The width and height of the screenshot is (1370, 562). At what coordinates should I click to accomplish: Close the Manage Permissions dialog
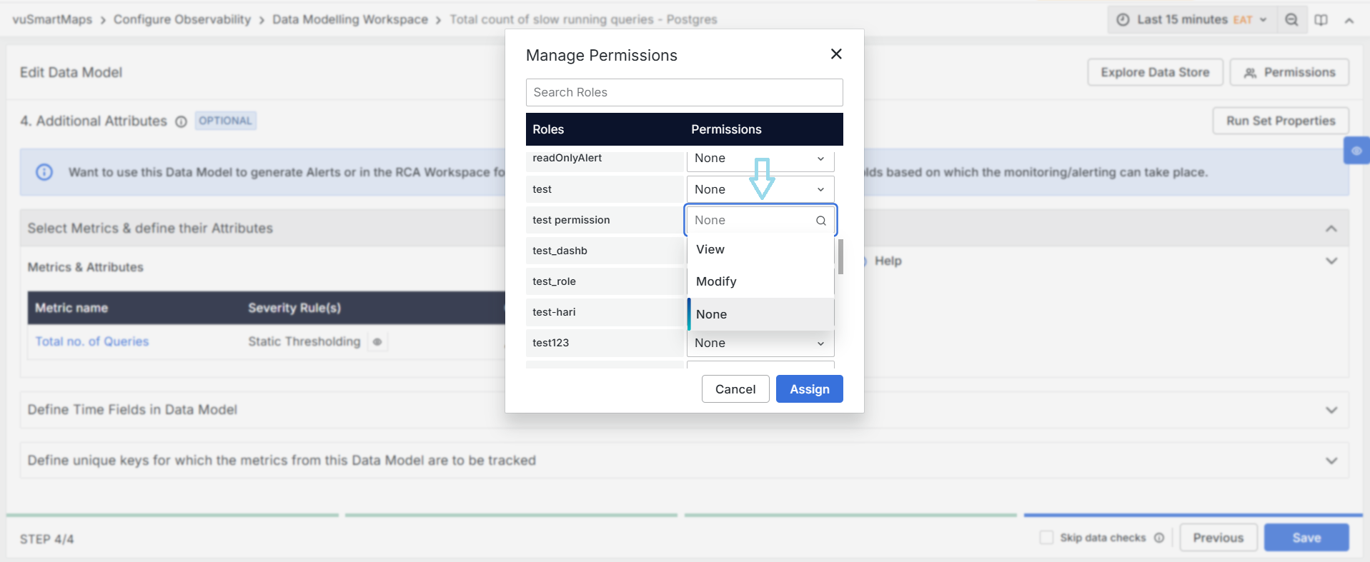tap(836, 54)
